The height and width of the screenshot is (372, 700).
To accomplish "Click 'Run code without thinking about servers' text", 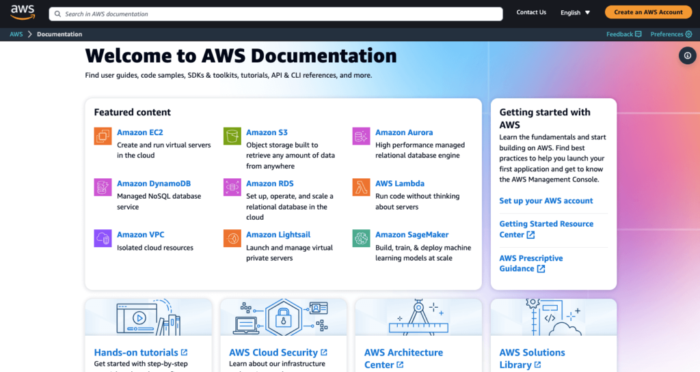I will 418,201.
